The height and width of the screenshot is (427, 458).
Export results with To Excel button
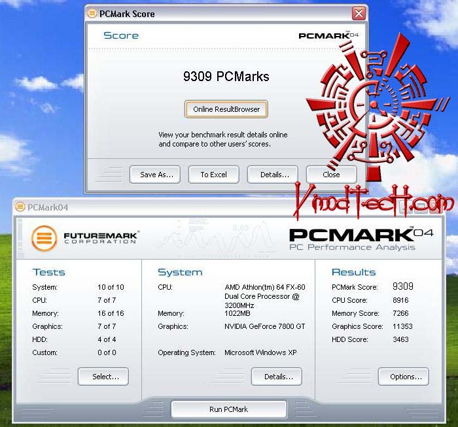point(214,175)
